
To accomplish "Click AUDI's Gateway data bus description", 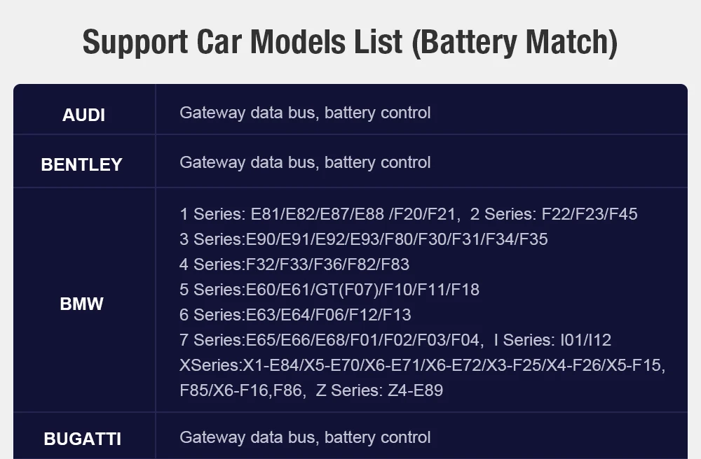I will click(305, 113).
